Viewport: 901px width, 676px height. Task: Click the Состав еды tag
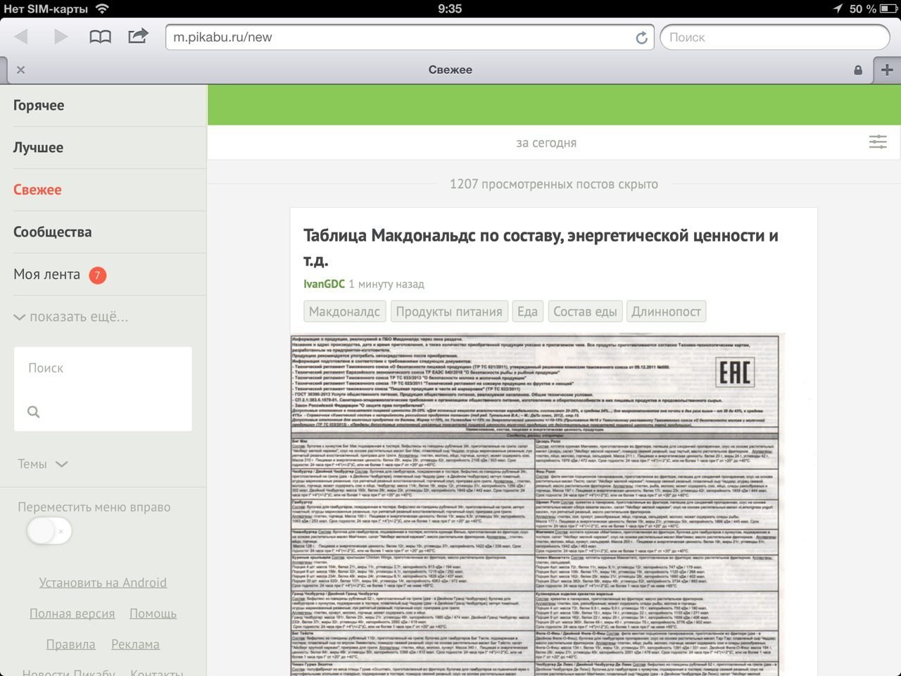pyautogui.click(x=585, y=311)
